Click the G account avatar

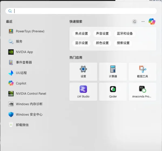[x=134, y=22]
